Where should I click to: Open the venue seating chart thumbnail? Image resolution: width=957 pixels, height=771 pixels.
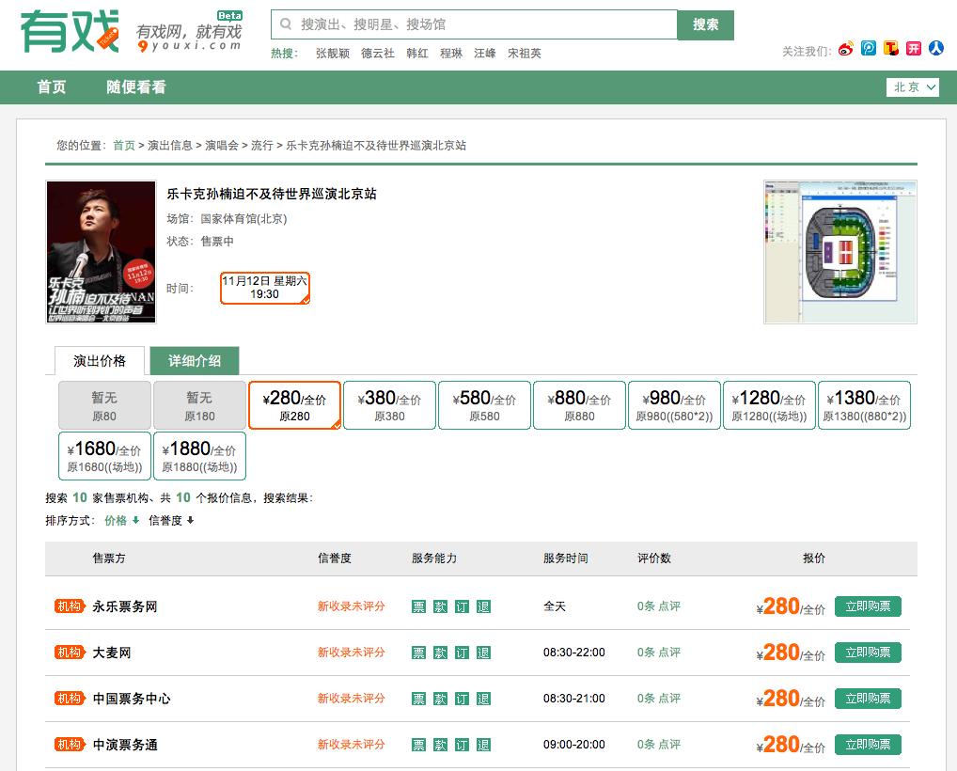click(x=840, y=252)
